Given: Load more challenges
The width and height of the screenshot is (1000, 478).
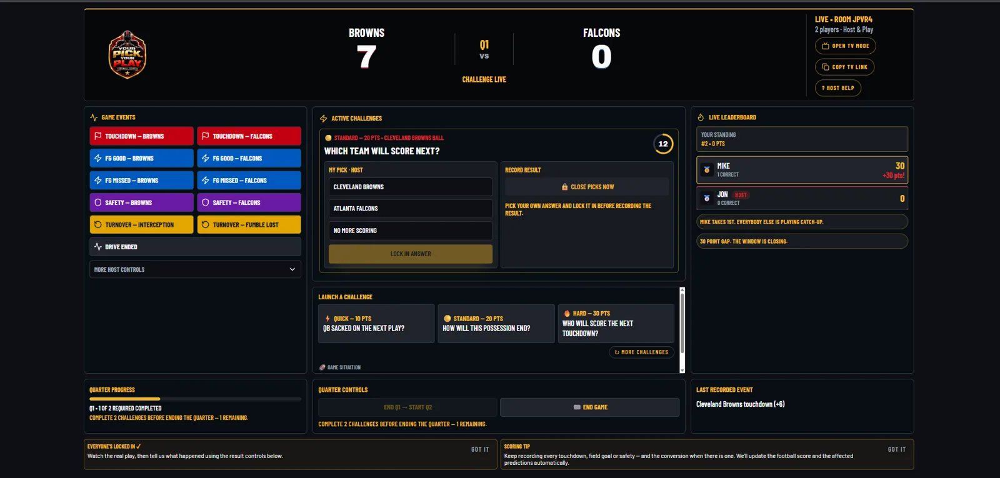Looking at the screenshot, I should 641,352.
